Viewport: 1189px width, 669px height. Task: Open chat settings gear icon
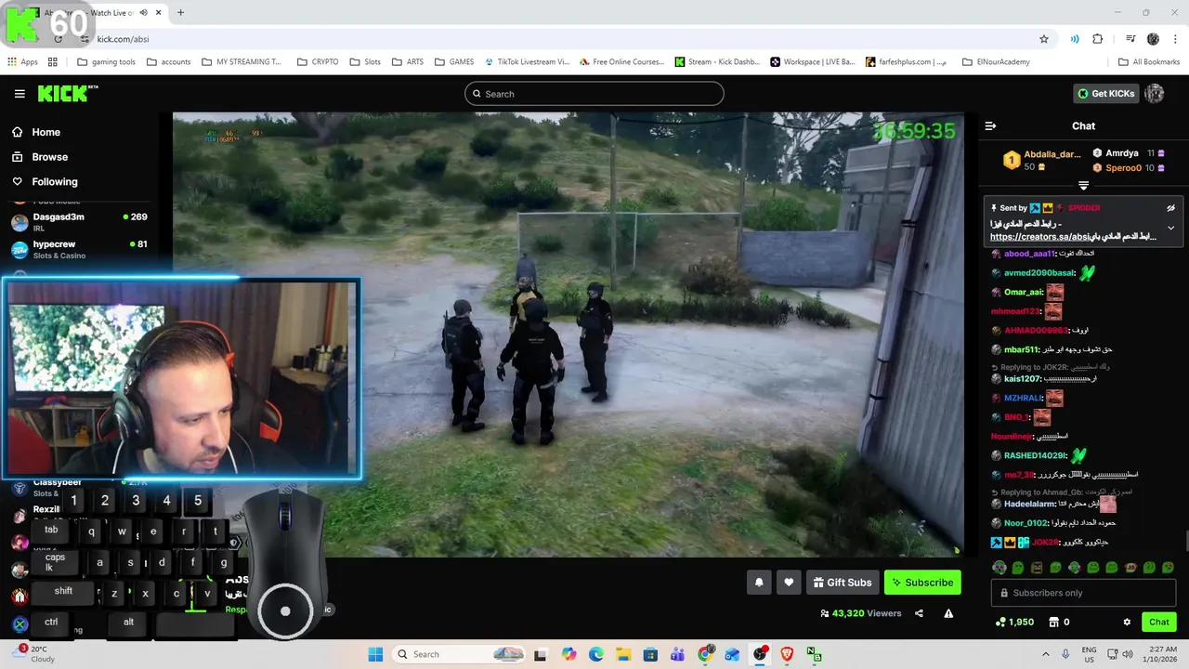1127,622
